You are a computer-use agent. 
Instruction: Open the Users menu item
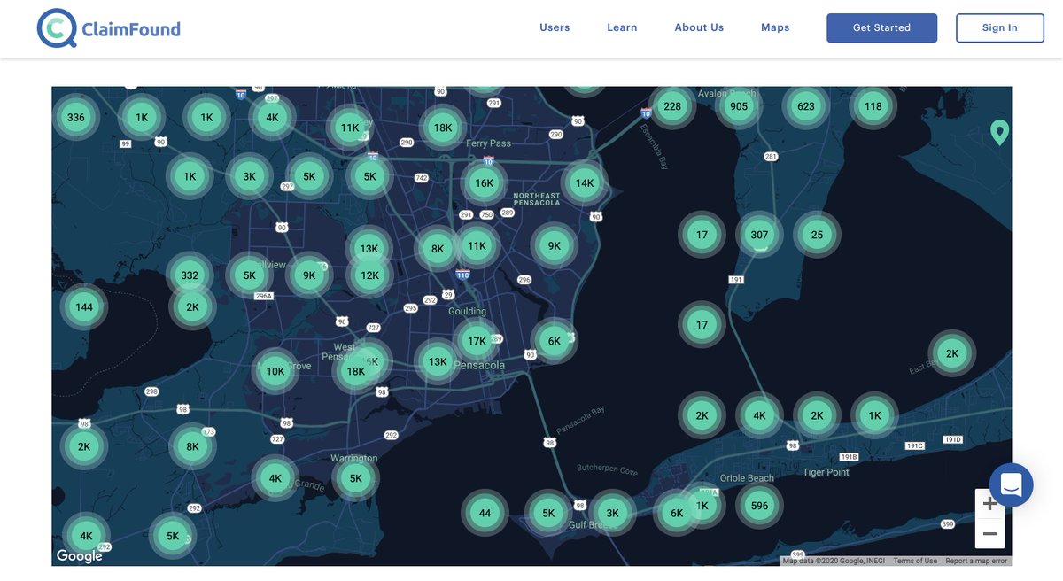point(555,27)
